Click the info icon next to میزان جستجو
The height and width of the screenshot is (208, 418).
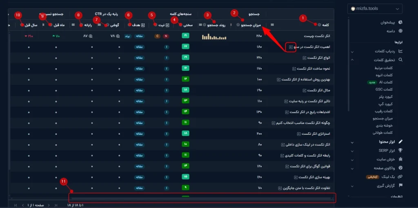pos(238,25)
